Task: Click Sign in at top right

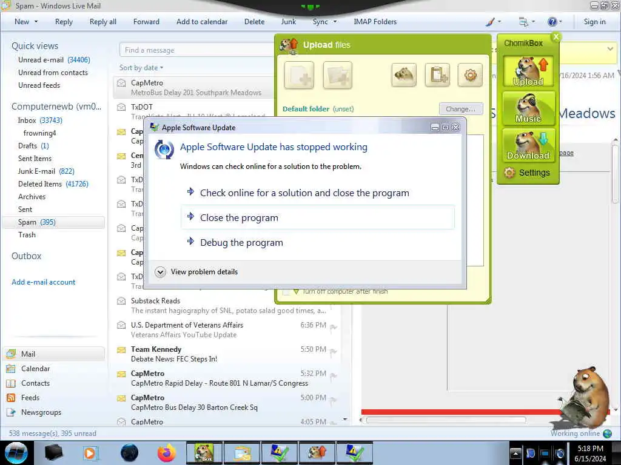Action: (594, 22)
